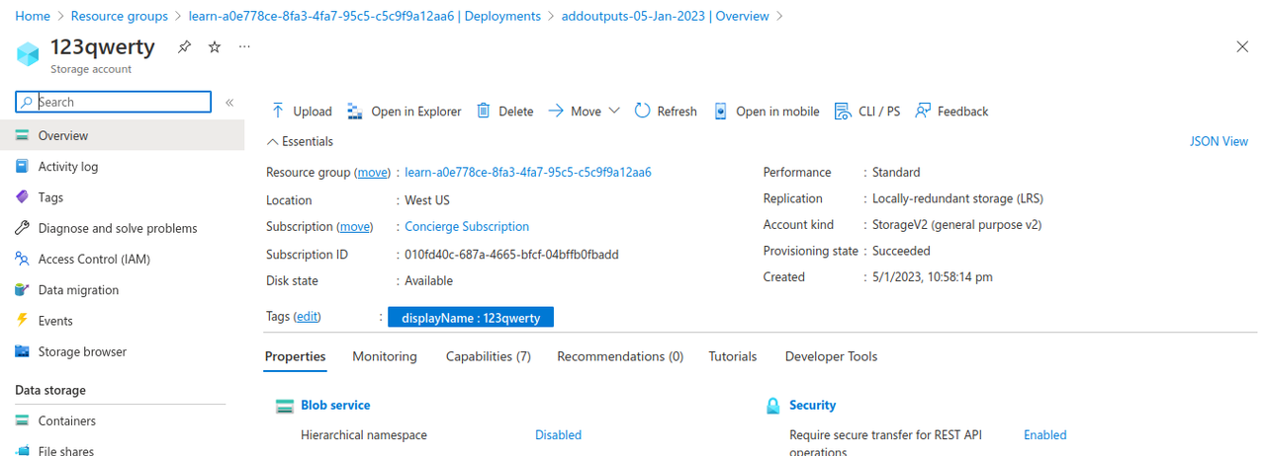The width and height of the screenshot is (1266, 456).
Task: Collapse the sidebar with the double chevron
Action: [x=229, y=102]
